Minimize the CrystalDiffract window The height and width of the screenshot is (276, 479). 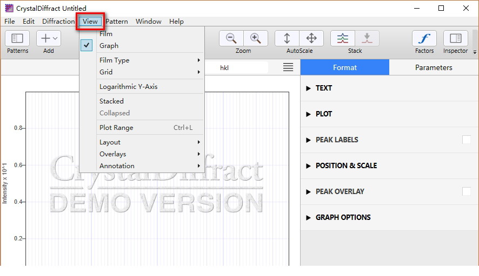[417, 8]
